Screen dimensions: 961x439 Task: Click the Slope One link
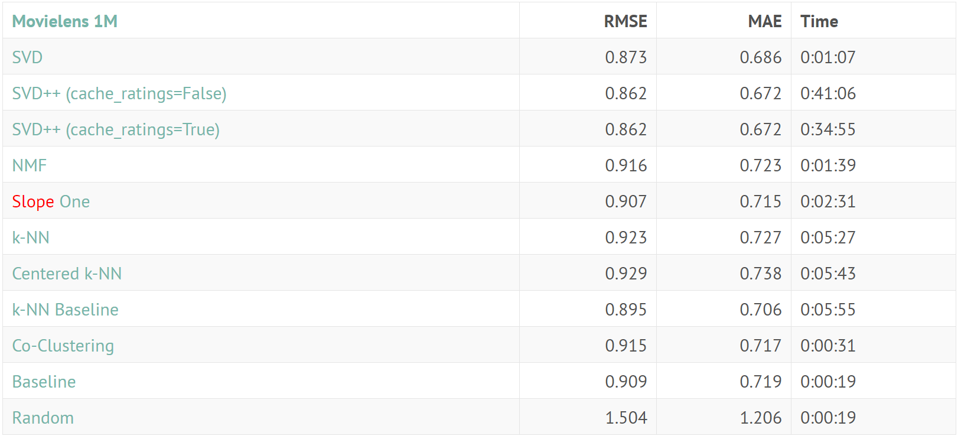pos(51,201)
